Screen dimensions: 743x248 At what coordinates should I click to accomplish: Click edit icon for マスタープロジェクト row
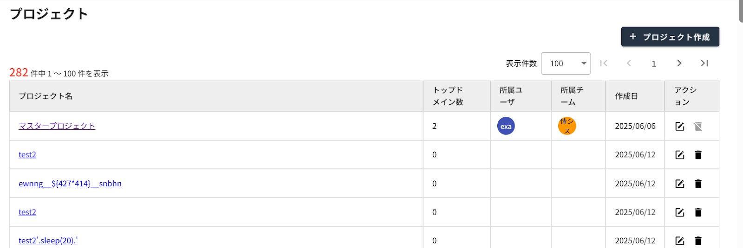pos(680,126)
